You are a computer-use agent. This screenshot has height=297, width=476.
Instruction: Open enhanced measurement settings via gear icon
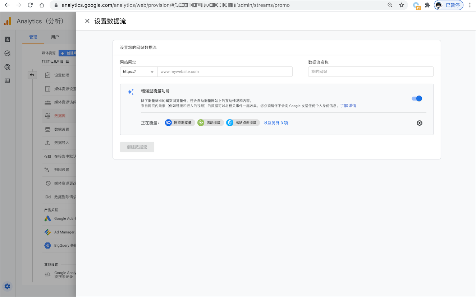click(x=419, y=122)
